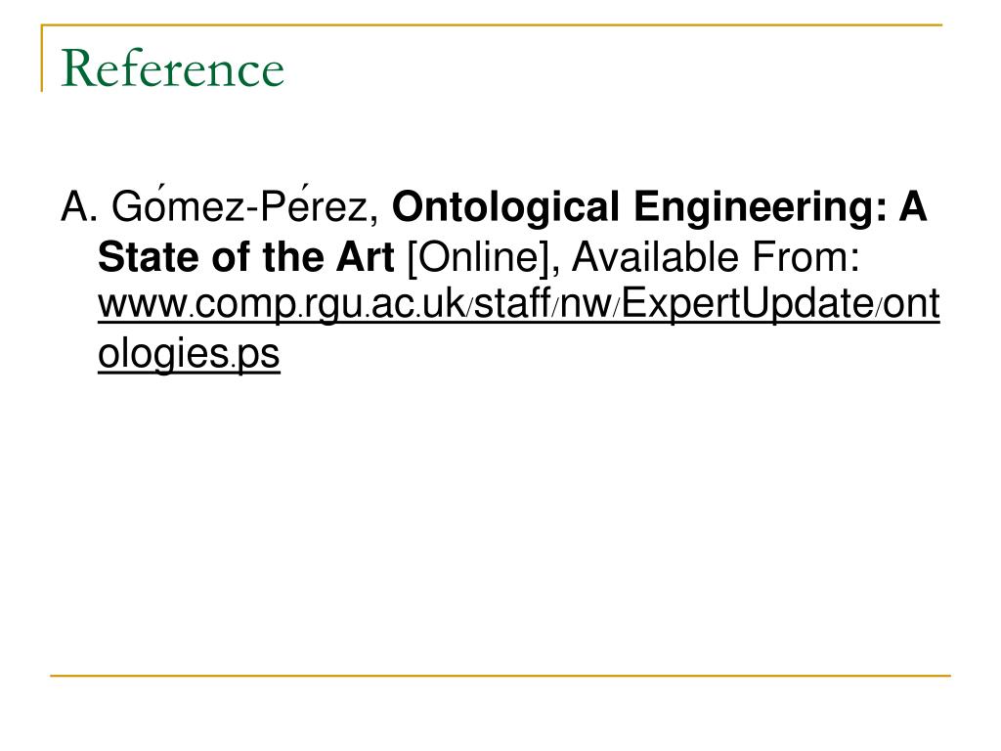Click the gold horizontal line at slide bottom
The image size is (1001, 751).
tap(500, 676)
